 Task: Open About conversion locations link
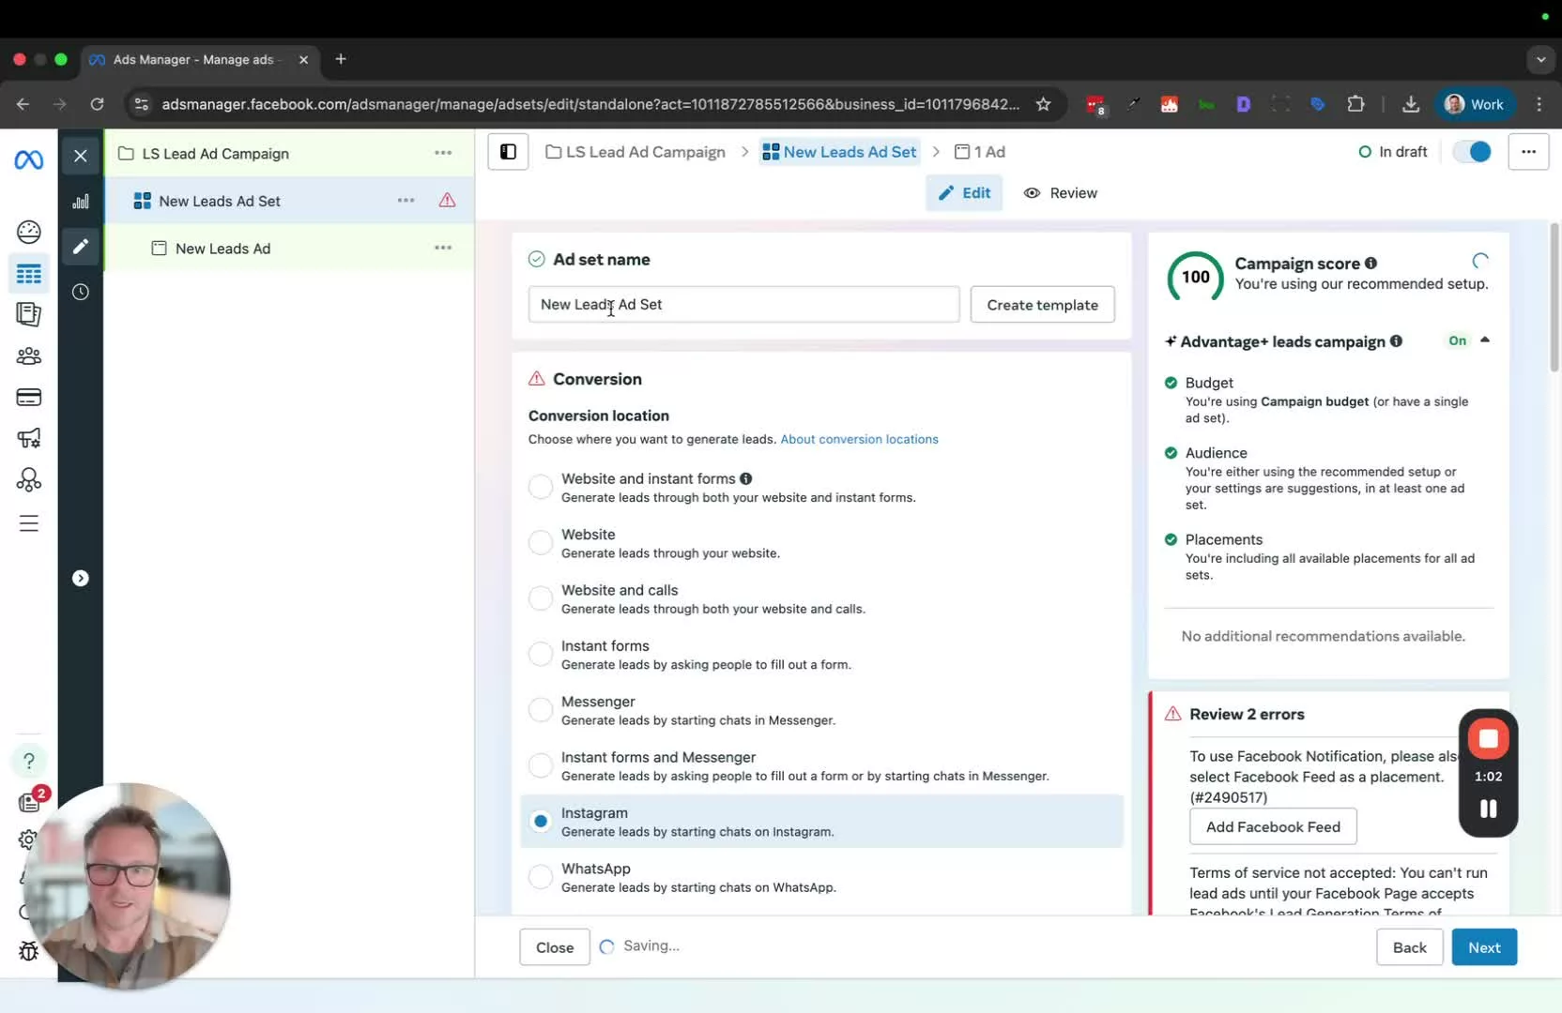[x=859, y=439]
